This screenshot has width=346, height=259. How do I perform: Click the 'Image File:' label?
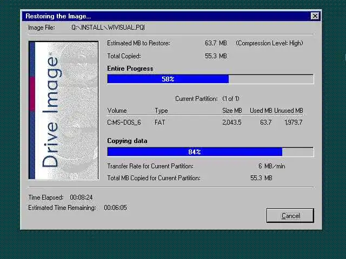click(x=42, y=28)
